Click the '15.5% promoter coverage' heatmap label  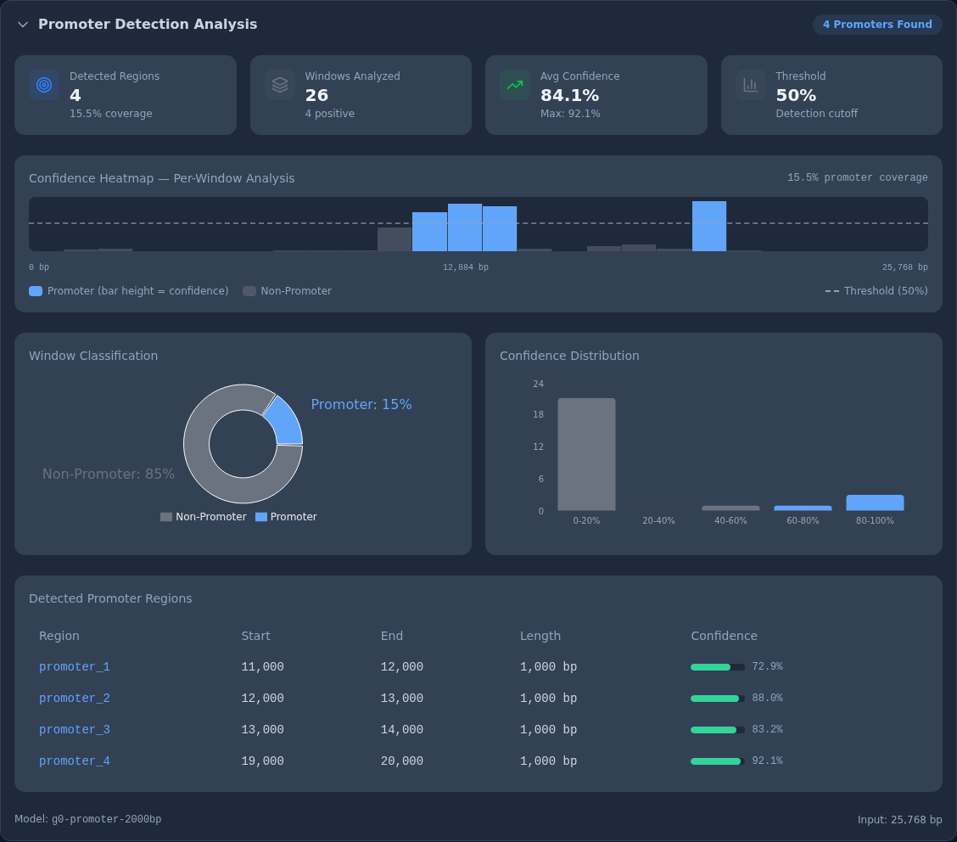click(x=858, y=177)
